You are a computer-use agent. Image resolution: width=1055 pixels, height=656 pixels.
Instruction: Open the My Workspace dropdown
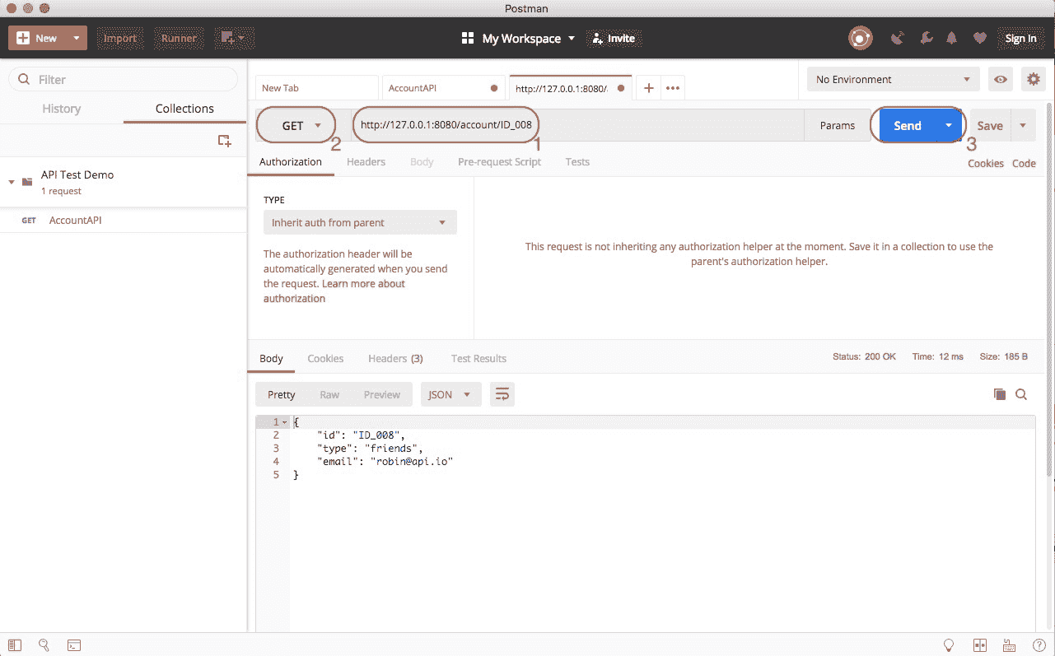click(x=528, y=38)
